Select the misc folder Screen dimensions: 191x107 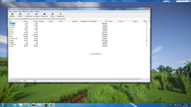click(12, 29)
